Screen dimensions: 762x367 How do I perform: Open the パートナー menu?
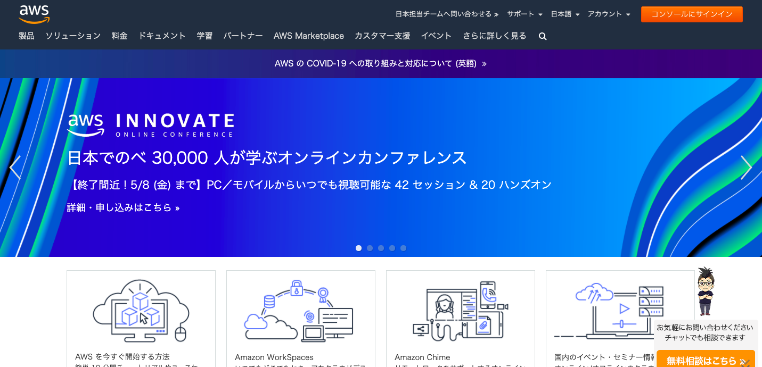[x=243, y=36]
